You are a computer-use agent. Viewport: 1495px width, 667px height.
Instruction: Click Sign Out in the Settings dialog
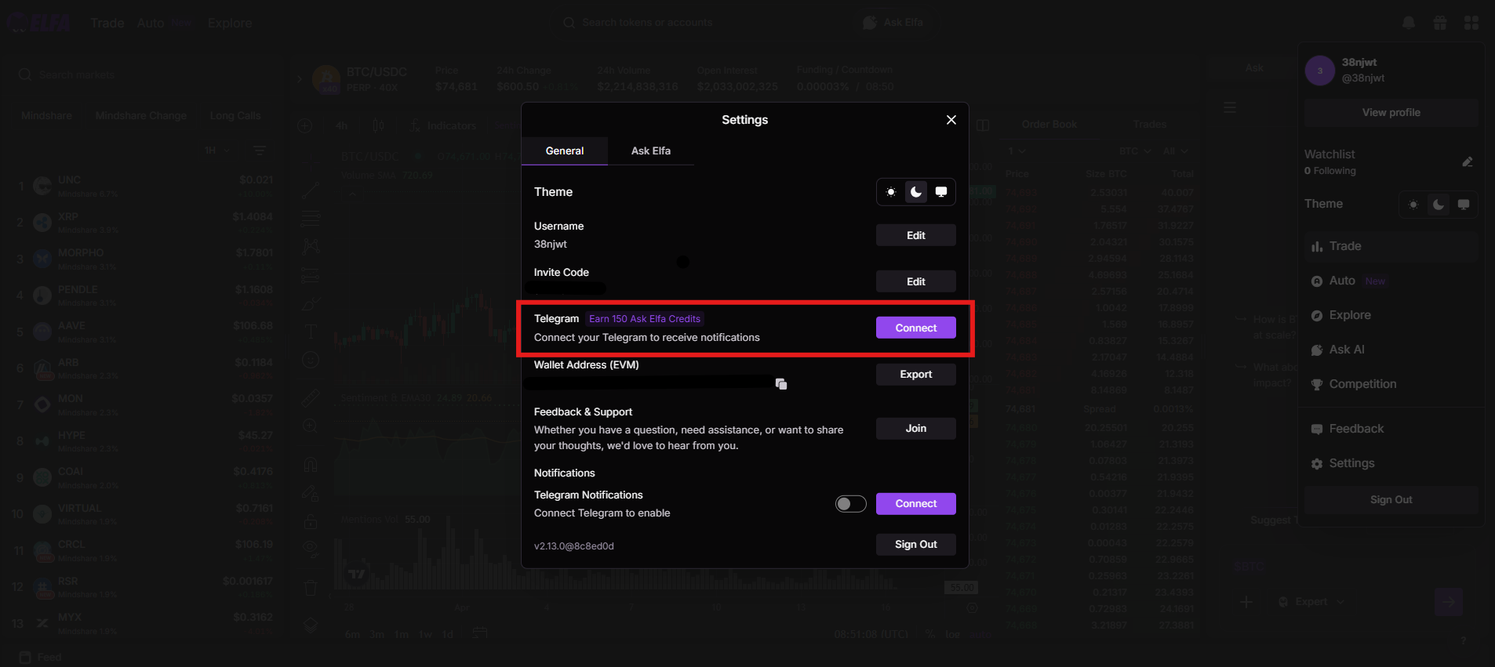[916, 545]
